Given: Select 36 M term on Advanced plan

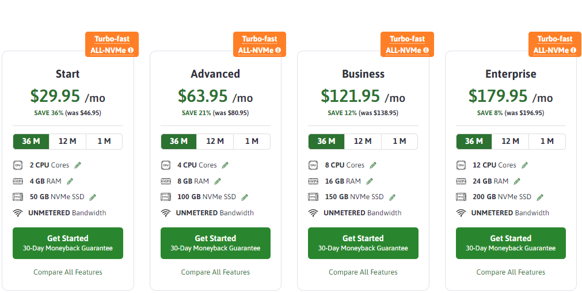Looking at the screenshot, I should [178, 141].
